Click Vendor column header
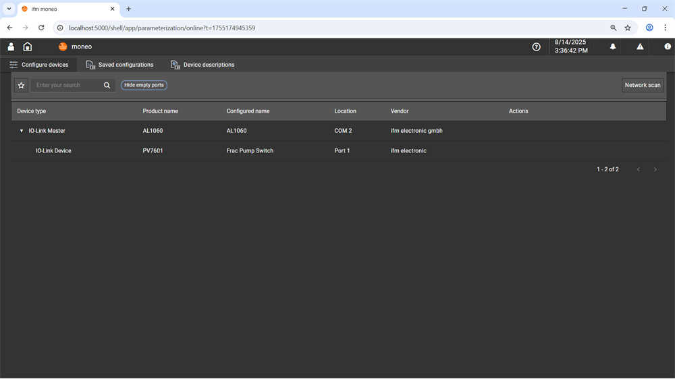The image size is (675, 379). (x=400, y=111)
